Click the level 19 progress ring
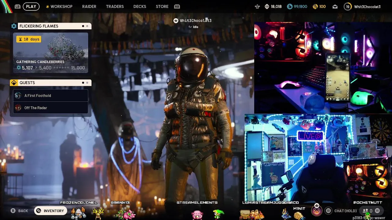The height and width of the screenshot is (220, 392). (x=348, y=6)
